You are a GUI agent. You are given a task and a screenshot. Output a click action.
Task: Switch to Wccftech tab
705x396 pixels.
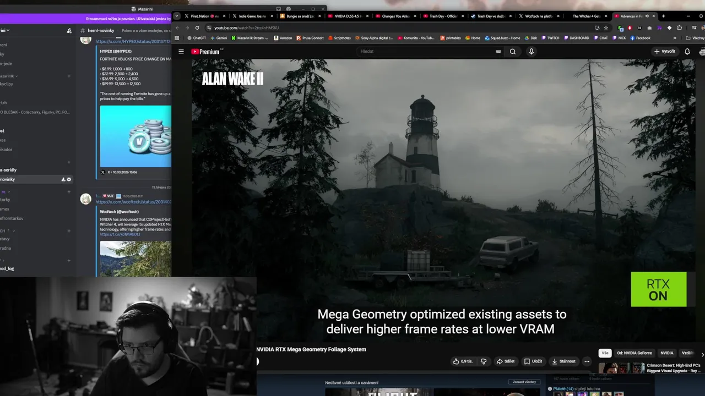539,16
